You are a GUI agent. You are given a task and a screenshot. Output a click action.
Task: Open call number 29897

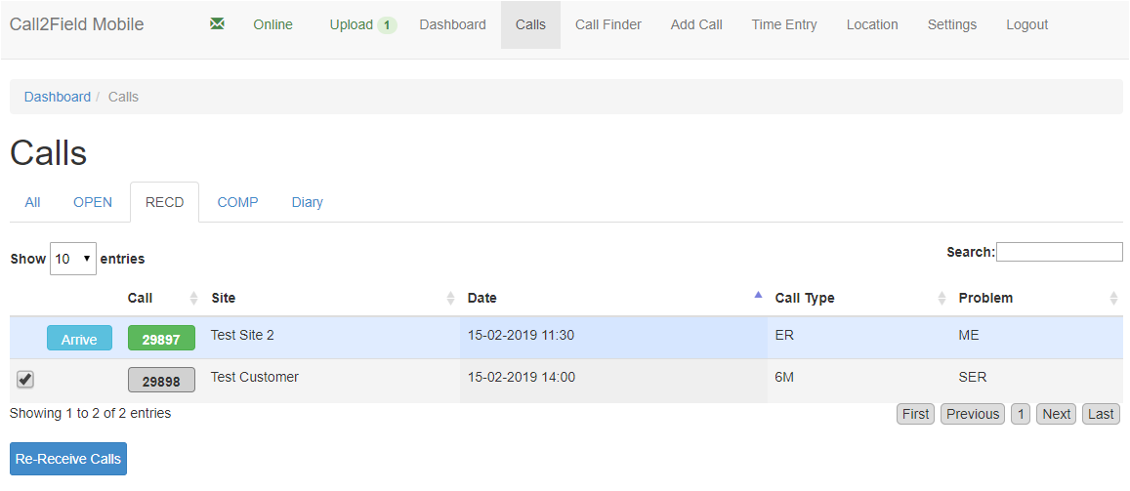click(x=161, y=339)
